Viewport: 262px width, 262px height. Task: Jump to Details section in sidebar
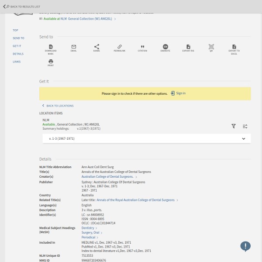[x=18, y=54]
